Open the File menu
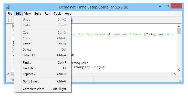188x103 pixels. (10, 14)
